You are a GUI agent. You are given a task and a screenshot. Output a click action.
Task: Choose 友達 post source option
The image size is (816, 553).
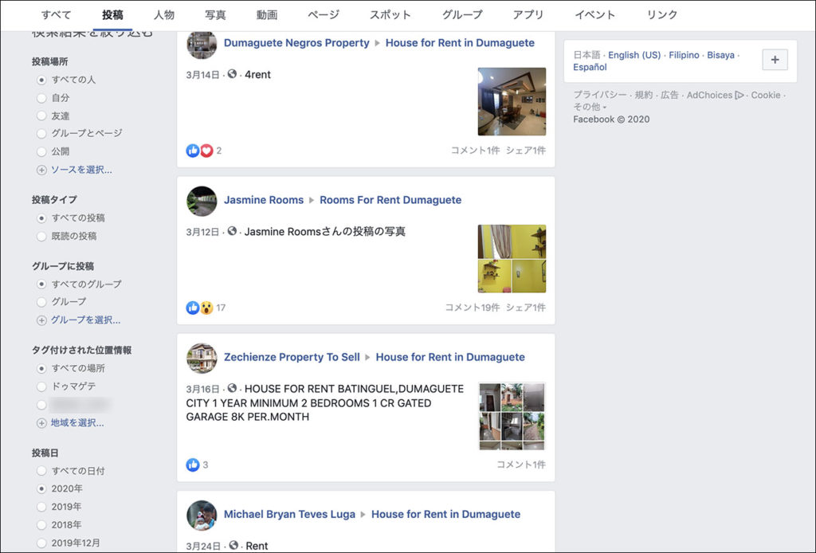coord(41,116)
